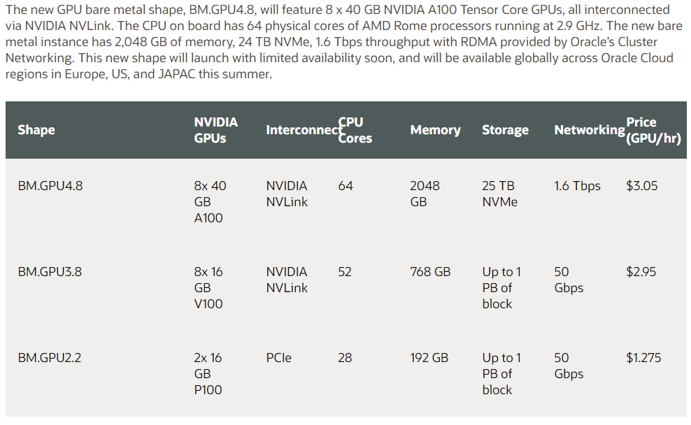Screen dimensions: 691x425
Task: Click the $2.95 price cell
Action: click(x=641, y=272)
